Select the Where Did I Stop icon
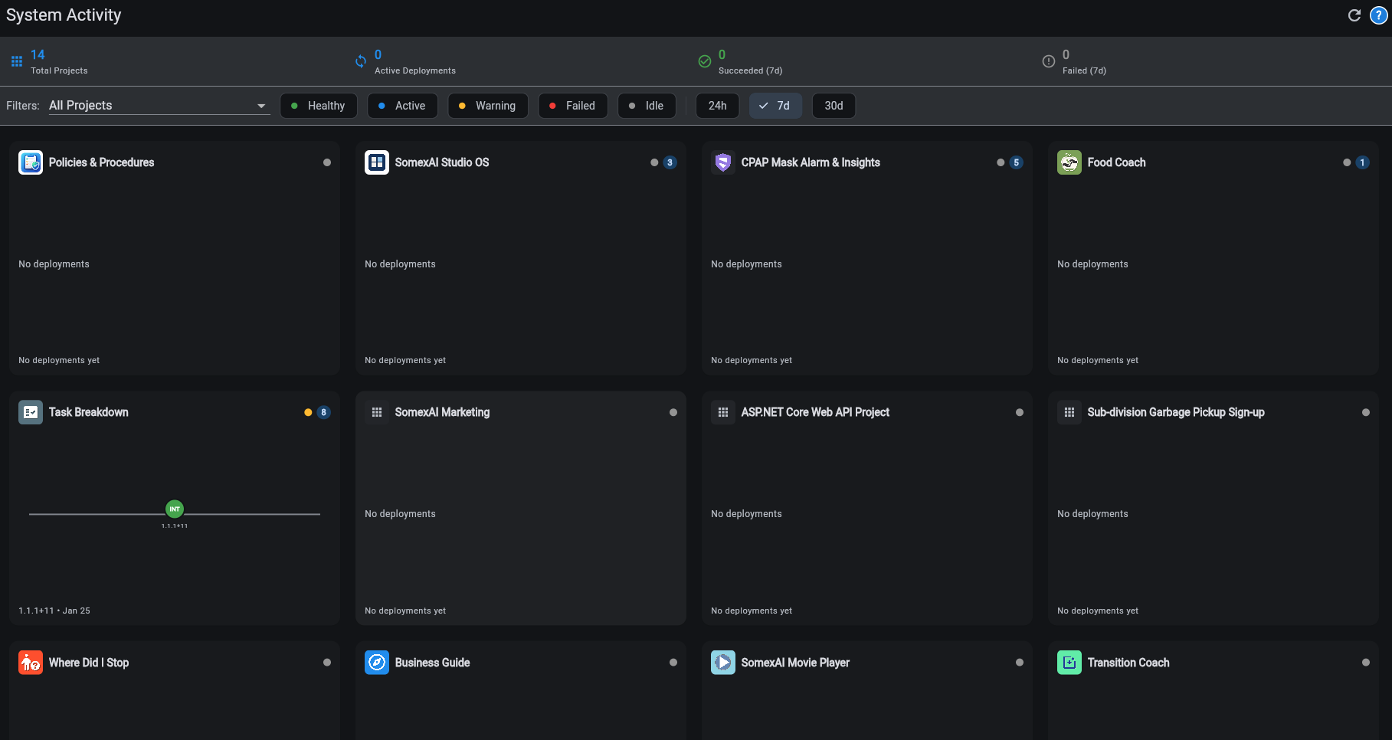 coord(31,662)
